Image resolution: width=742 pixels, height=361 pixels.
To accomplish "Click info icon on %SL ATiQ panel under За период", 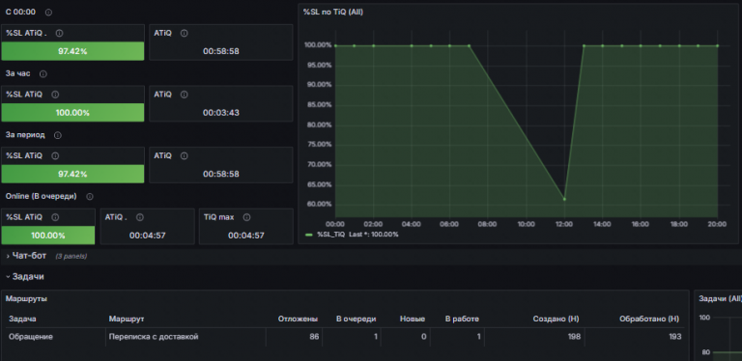I will point(55,156).
